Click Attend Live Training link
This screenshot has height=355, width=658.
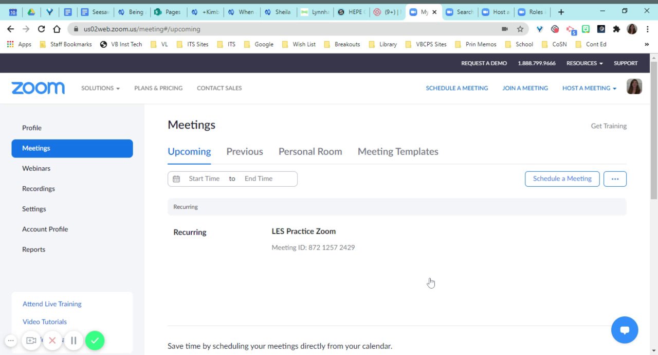(x=52, y=304)
